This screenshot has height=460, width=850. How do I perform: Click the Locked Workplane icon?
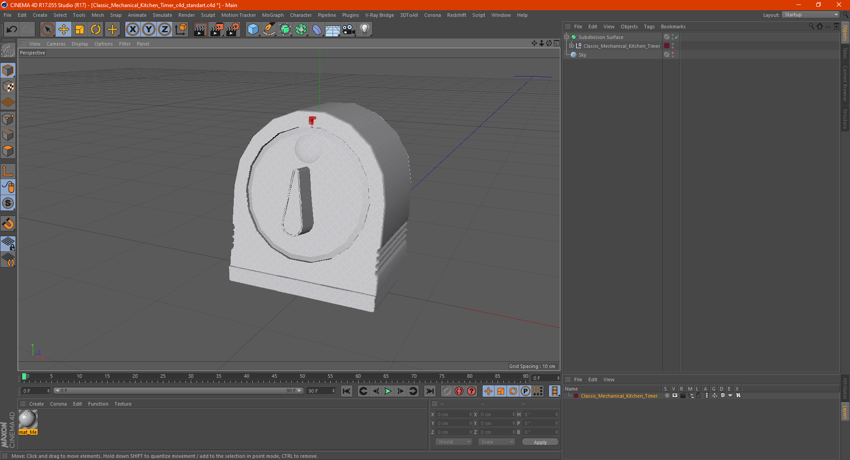coord(8,243)
